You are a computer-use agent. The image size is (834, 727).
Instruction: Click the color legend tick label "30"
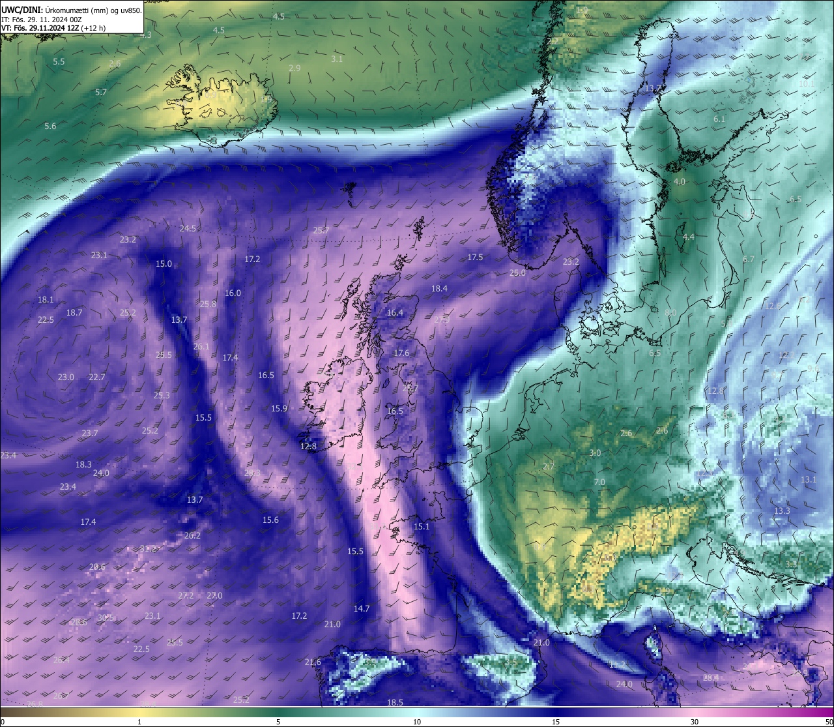(x=695, y=722)
